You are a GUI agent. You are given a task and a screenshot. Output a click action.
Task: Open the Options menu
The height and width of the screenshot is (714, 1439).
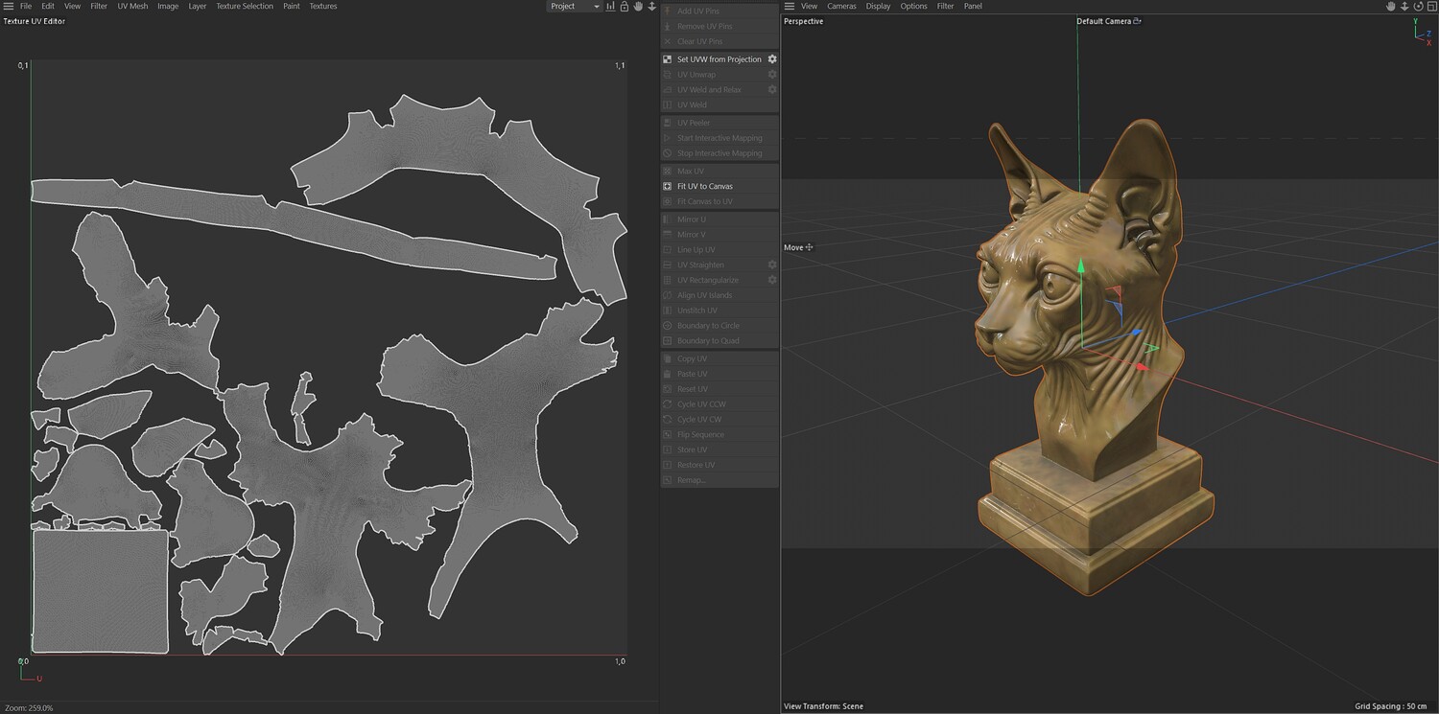point(914,6)
